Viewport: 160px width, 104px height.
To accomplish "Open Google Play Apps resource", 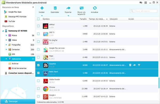I will click(x=15, y=12).
